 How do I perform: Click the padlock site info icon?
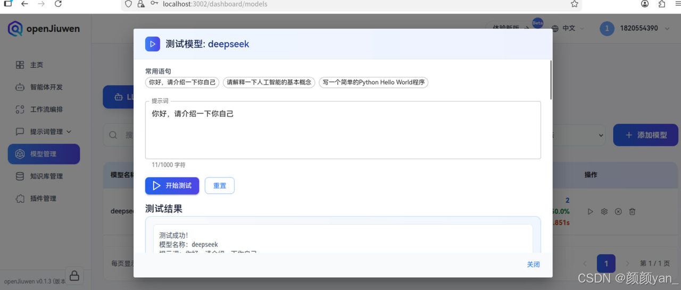(x=140, y=4)
